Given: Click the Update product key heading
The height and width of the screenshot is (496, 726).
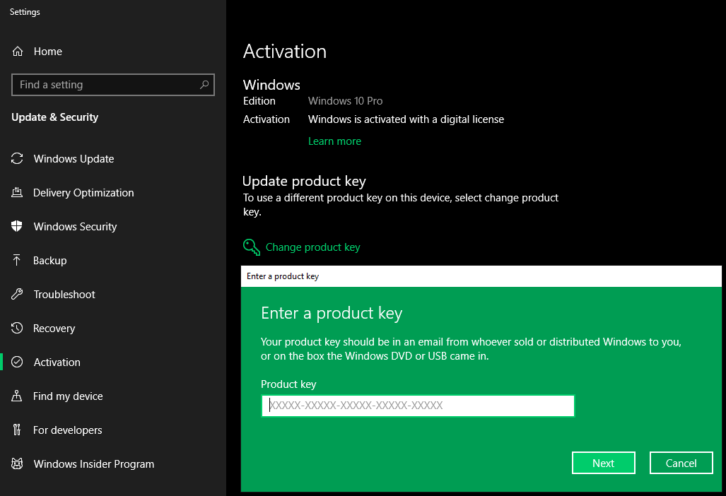Looking at the screenshot, I should [x=304, y=181].
